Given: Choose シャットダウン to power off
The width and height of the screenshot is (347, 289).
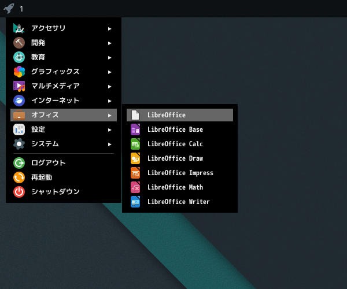Looking at the screenshot, I should tap(64, 192).
